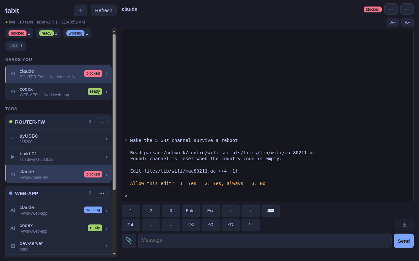Viewport: 419px width, 261px height.
Task: Click the attach file paperclip icon
Action: coord(129,241)
